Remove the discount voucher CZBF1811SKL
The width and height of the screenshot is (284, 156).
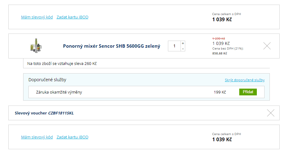[x=271, y=113]
